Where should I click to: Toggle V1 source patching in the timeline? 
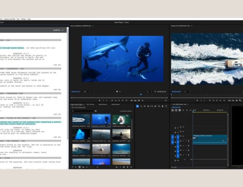pyautogui.click(x=172, y=137)
